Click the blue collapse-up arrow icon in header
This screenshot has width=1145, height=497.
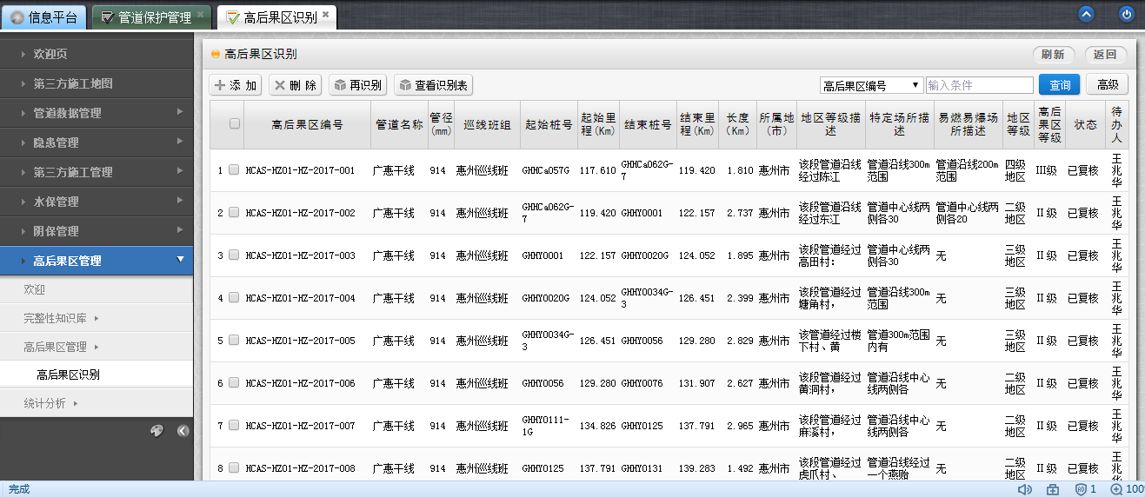[1086, 15]
